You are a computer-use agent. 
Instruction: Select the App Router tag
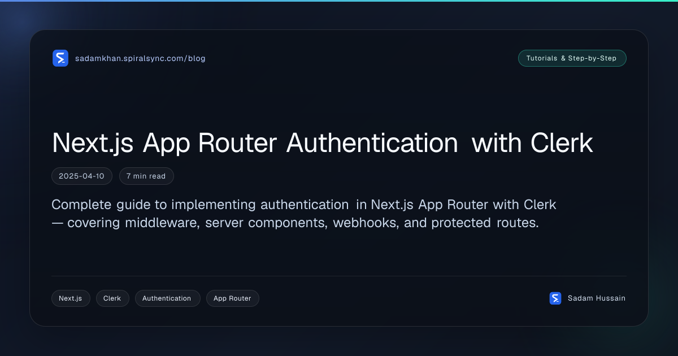click(x=232, y=298)
